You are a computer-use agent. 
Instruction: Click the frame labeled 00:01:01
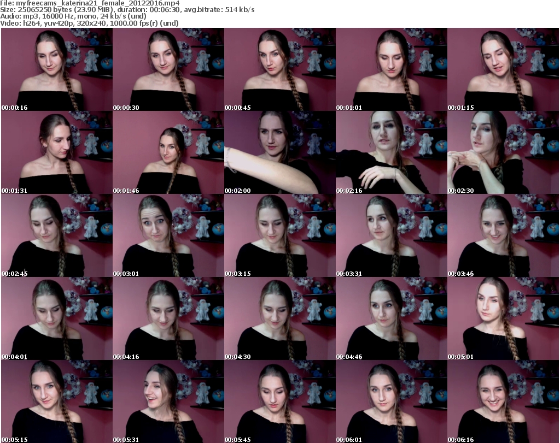[x=391, y=69]
